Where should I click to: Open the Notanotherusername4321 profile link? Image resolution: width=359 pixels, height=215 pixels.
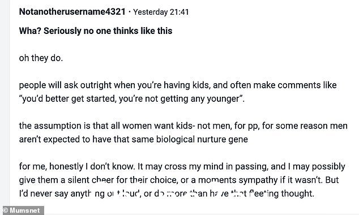pyautogui.click(x=72, y=12)
